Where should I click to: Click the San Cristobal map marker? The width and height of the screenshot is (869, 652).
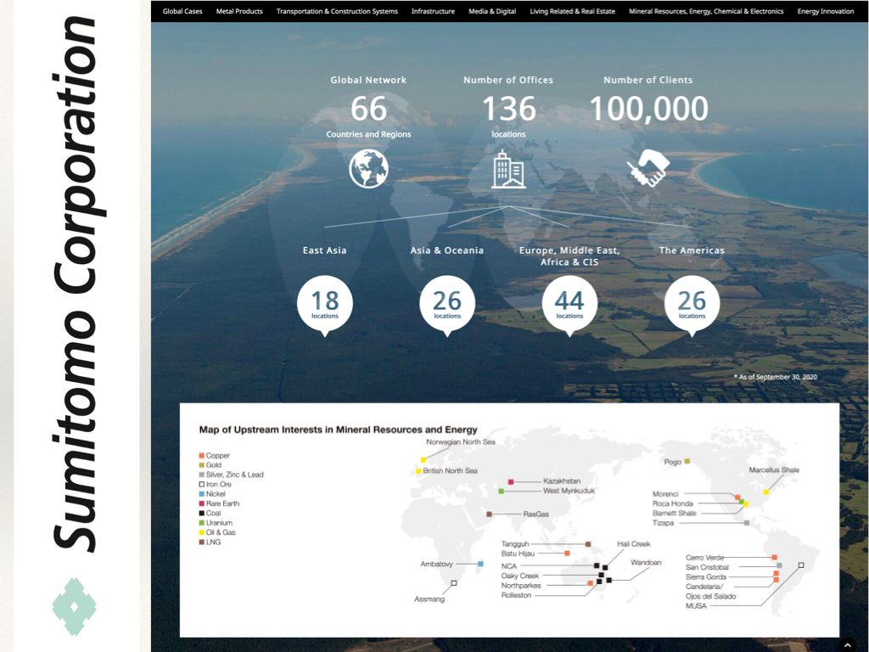tap(779, 565)
